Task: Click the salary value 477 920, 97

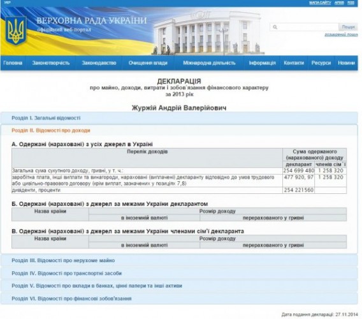Action: pos(298,177)
